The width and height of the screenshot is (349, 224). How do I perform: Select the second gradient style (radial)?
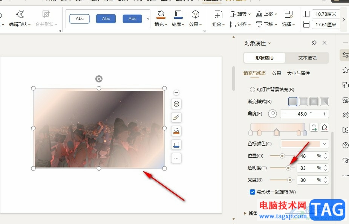pyautogui.click(x=303, y=102)
